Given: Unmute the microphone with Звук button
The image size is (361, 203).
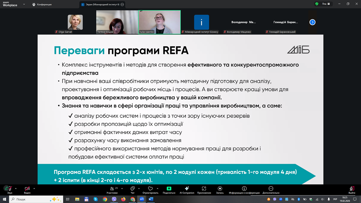Looking at the screenshot, I should pyautogui.click(x=7, y=189).
